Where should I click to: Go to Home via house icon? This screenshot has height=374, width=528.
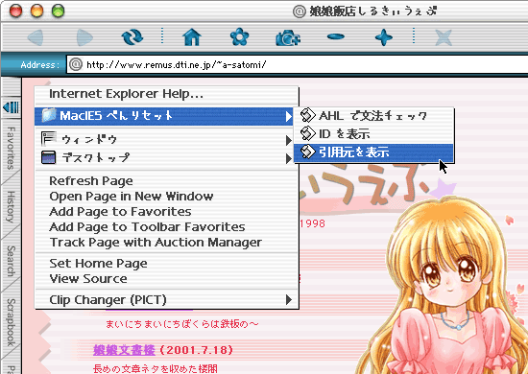192,37
